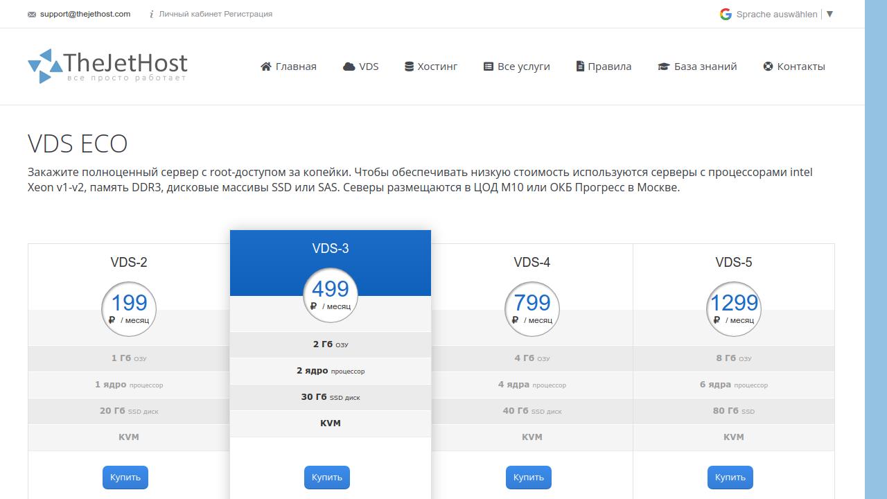Click the 799 ₽ price circle

[x=532, y=309]
